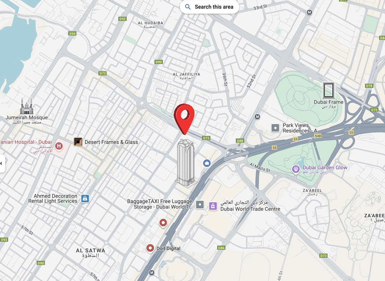Click the Dubai Garden Glow purple icon

(296, 169)
